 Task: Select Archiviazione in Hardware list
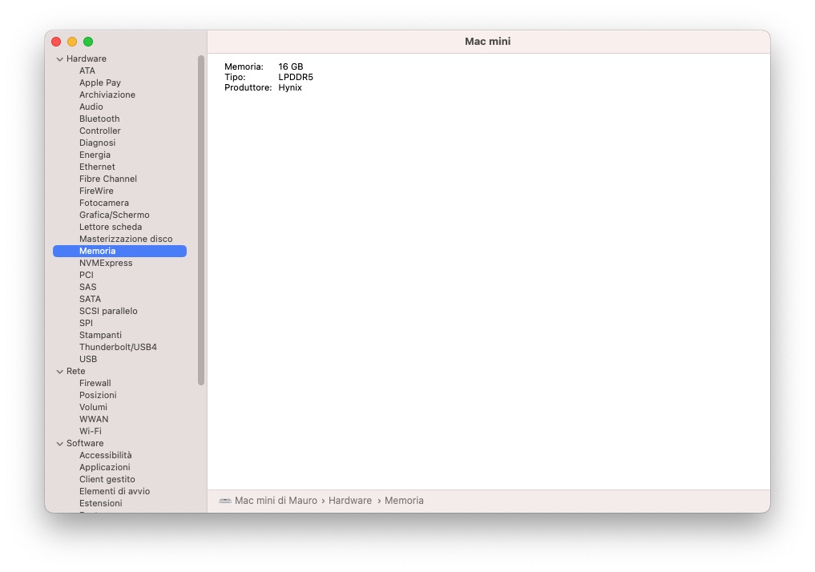click(x=107, y=95)
